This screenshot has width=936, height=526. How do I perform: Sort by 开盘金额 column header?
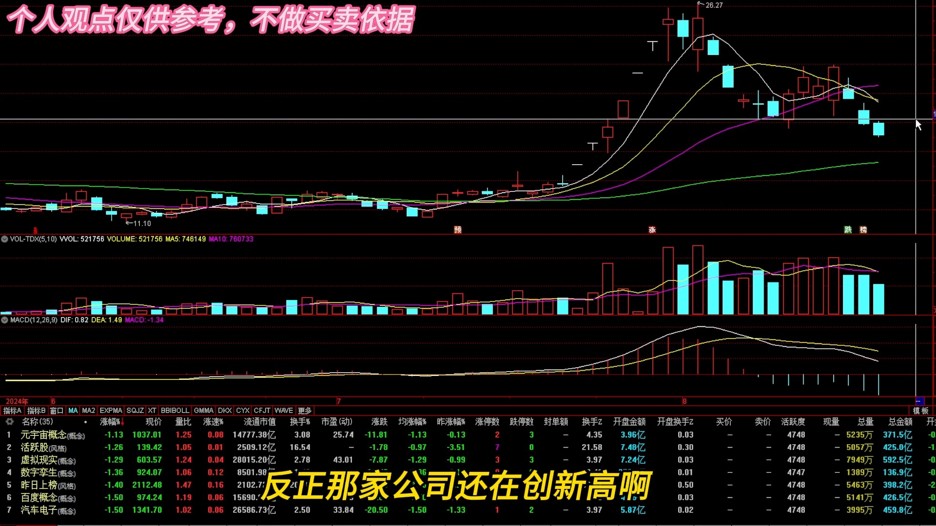click(629, 422)
